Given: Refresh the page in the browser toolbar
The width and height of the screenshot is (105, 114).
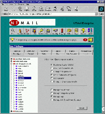Looking at the screenshot, I should tap(27, 9).
